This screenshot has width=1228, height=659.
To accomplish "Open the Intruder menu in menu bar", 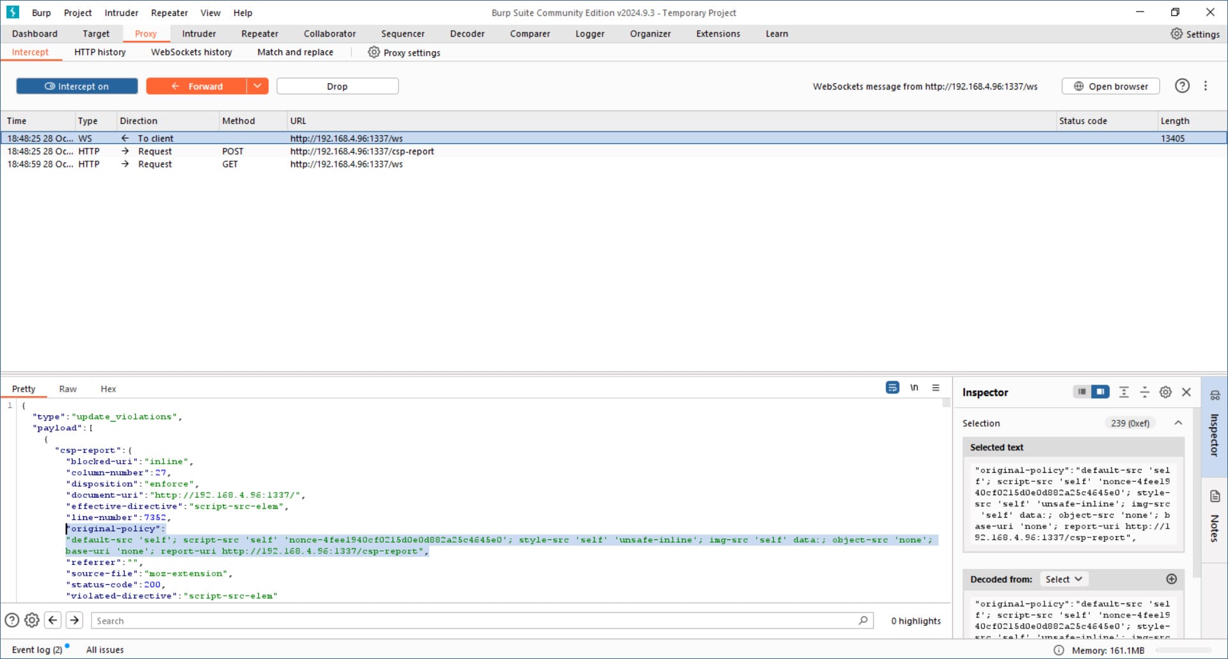I will tap(122, 13).
